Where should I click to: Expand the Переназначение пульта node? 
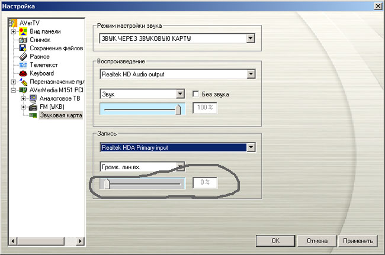pos(13,82)
